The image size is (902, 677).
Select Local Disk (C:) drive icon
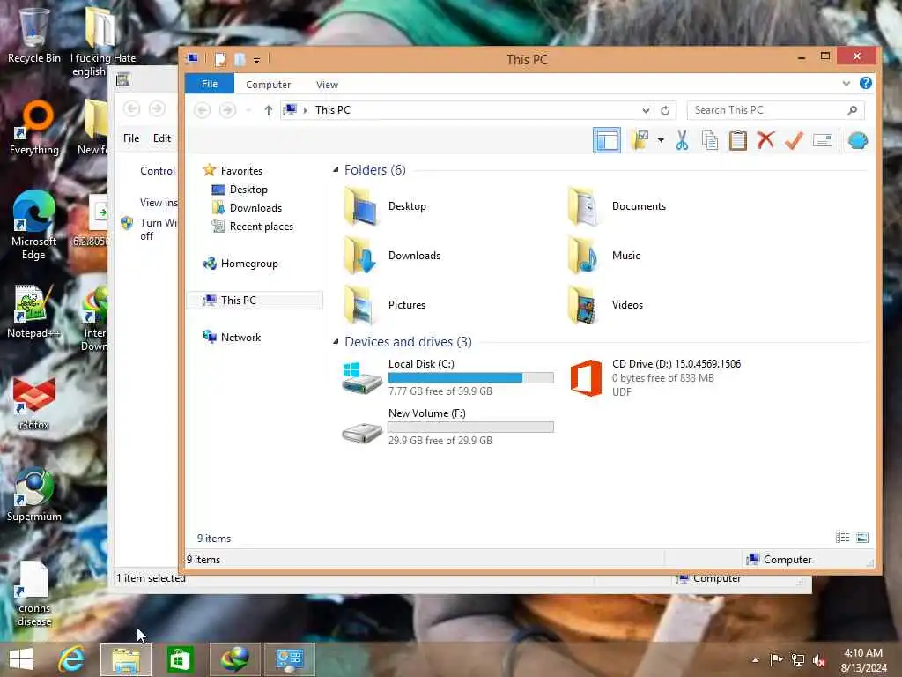[361, 377]
